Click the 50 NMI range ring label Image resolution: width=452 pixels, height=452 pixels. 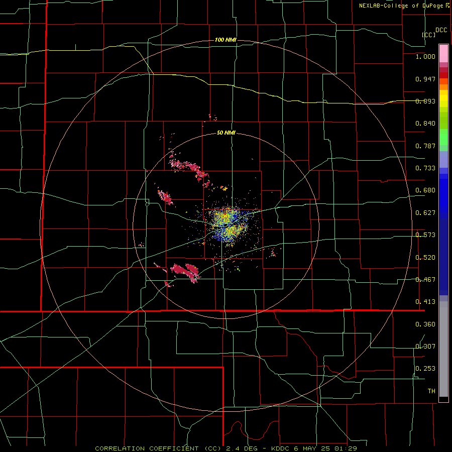coord(226,133)
